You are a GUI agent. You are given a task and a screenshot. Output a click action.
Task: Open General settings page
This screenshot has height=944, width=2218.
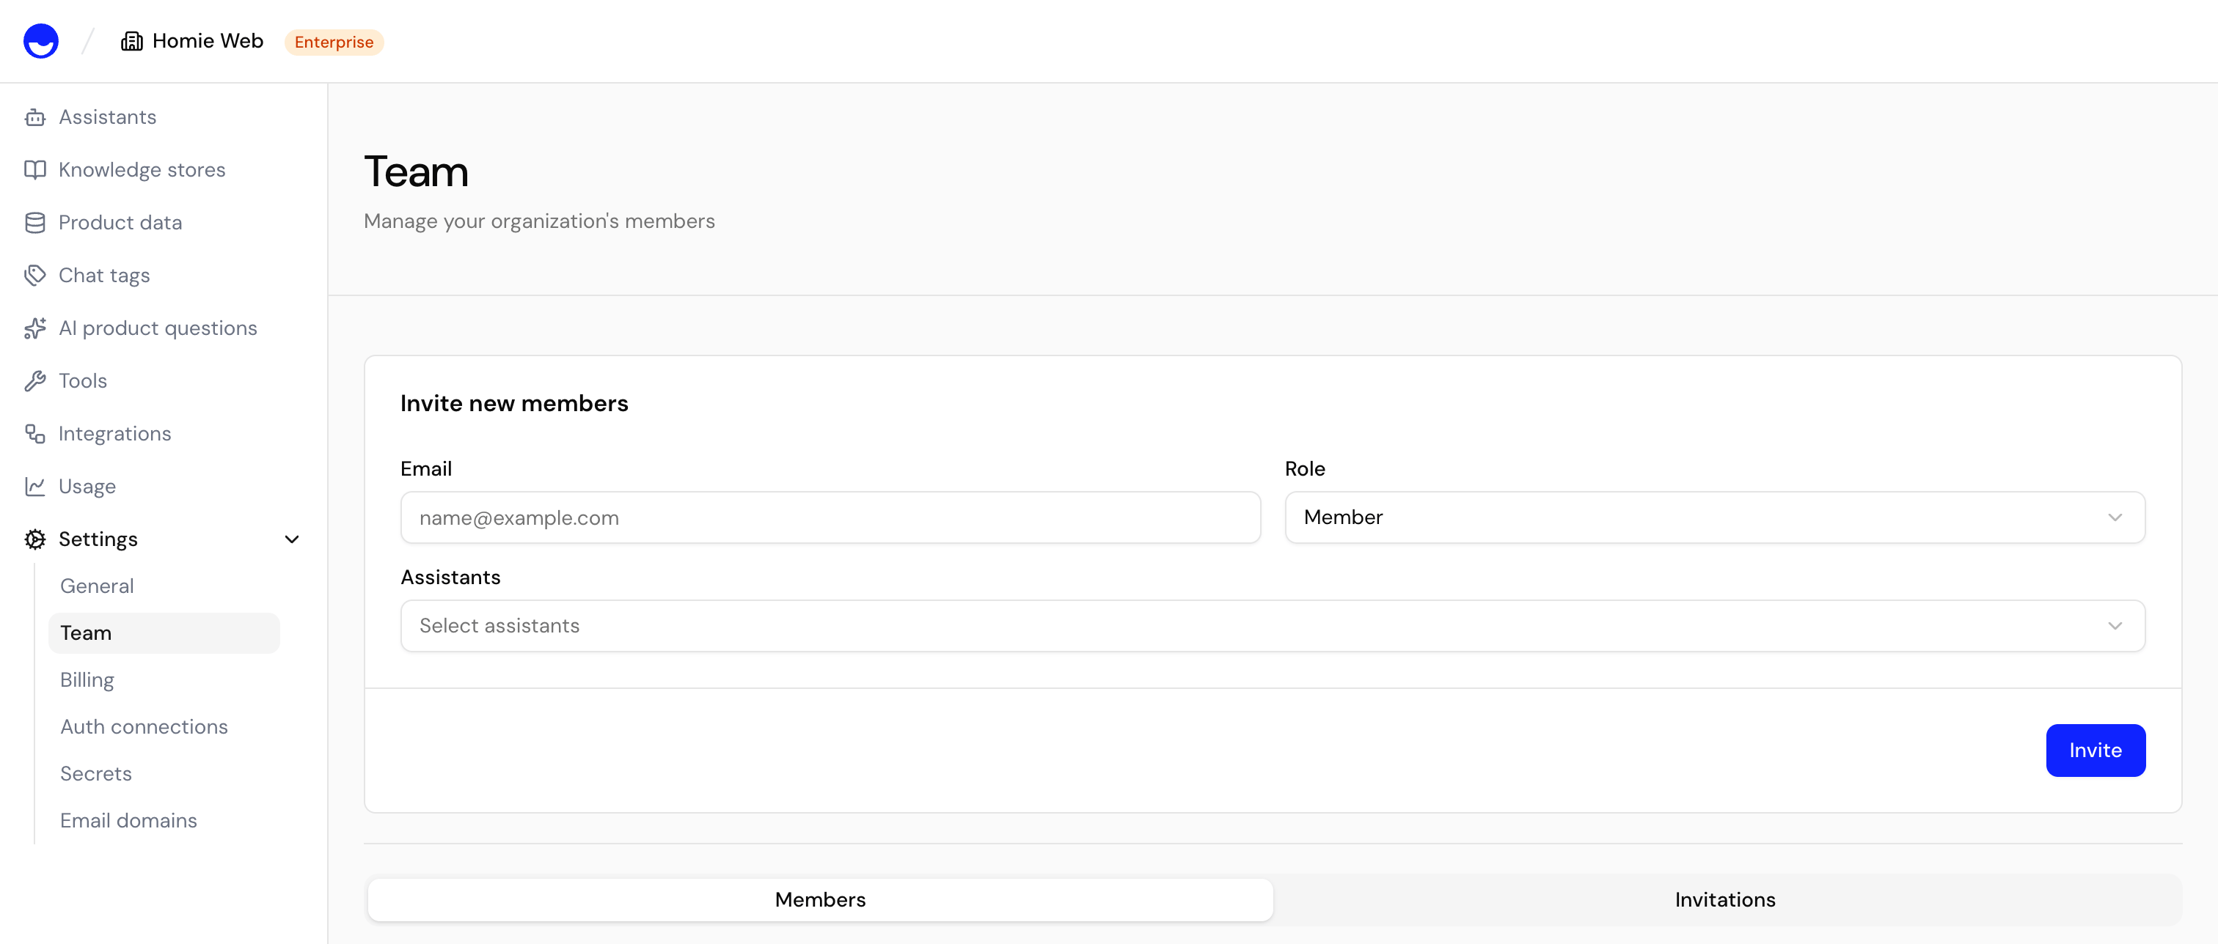96,586
